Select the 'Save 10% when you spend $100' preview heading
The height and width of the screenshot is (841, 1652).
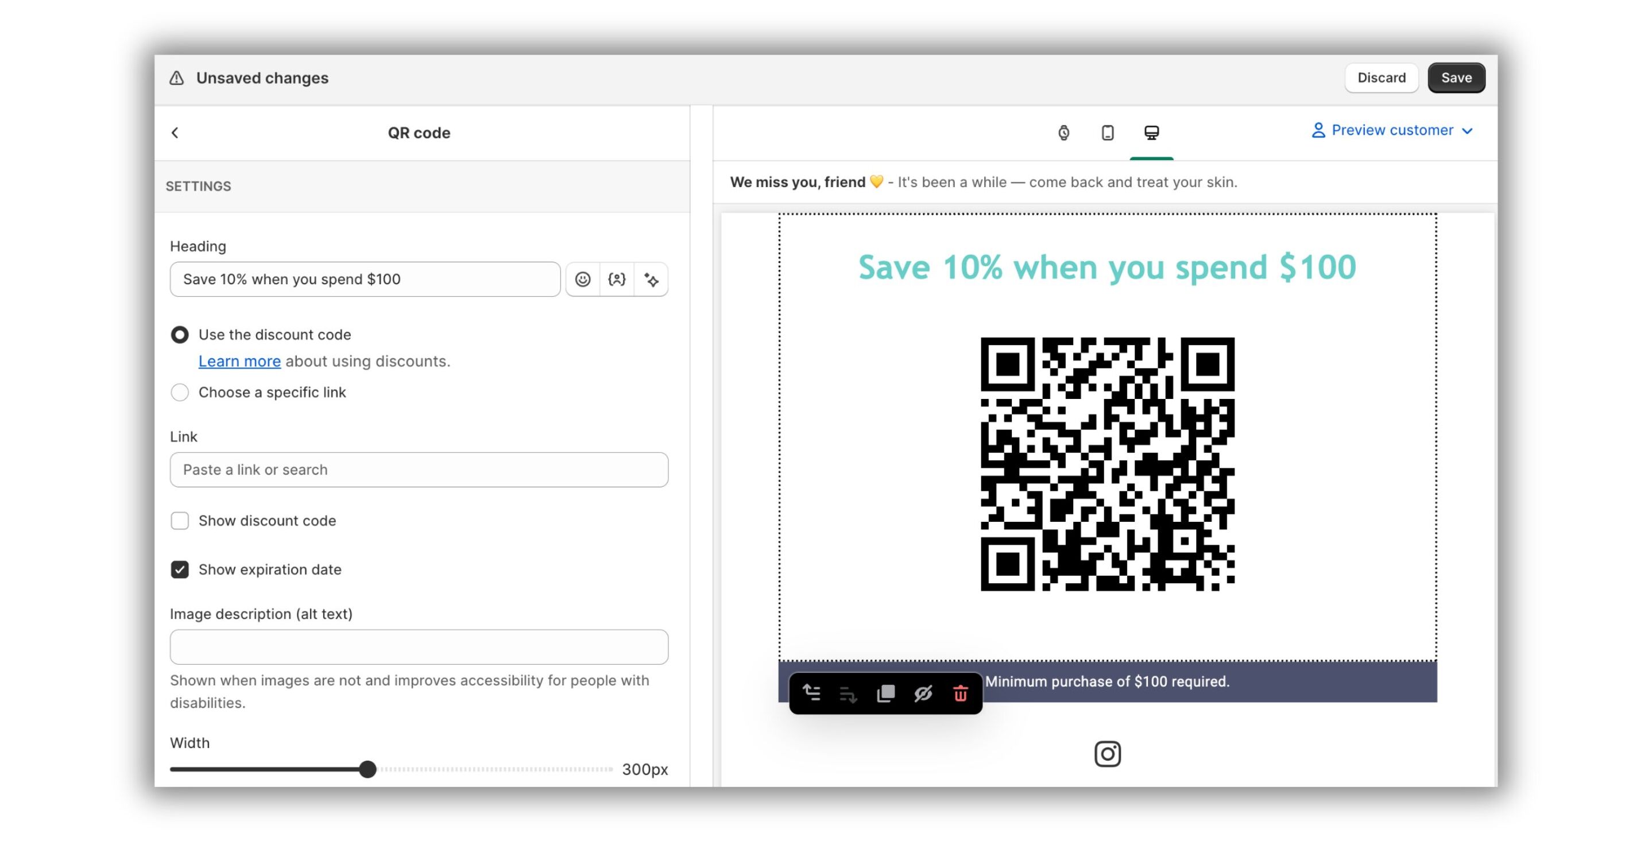tap(1107, 268)
